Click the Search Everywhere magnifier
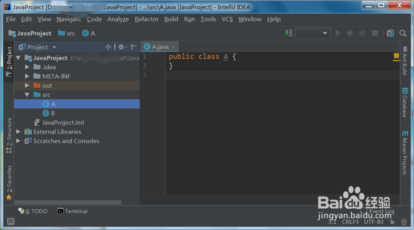Image resolution: width=414 pixels, height=230 pixels. point(403,33)
